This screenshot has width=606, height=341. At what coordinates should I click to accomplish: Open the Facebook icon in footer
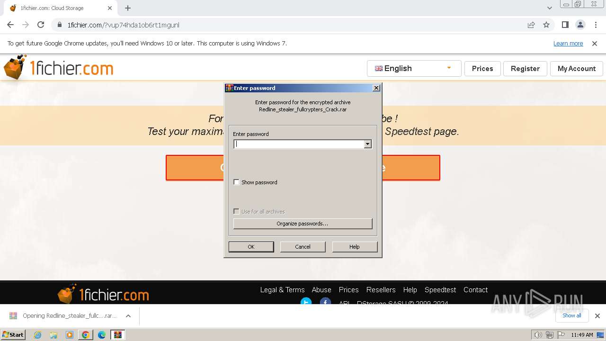325,301
